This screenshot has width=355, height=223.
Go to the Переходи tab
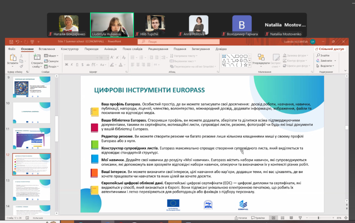tap(91, 49)
